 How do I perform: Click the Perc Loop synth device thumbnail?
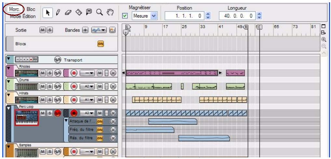pyautogui.click(x=26, y=118)
